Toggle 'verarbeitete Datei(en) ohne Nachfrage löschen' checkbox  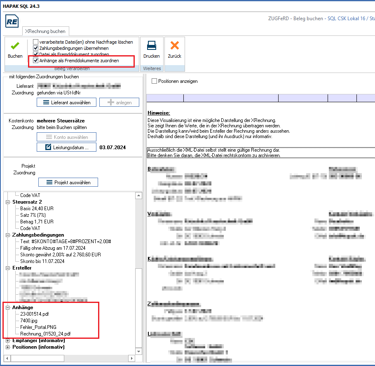coord(36,42)
